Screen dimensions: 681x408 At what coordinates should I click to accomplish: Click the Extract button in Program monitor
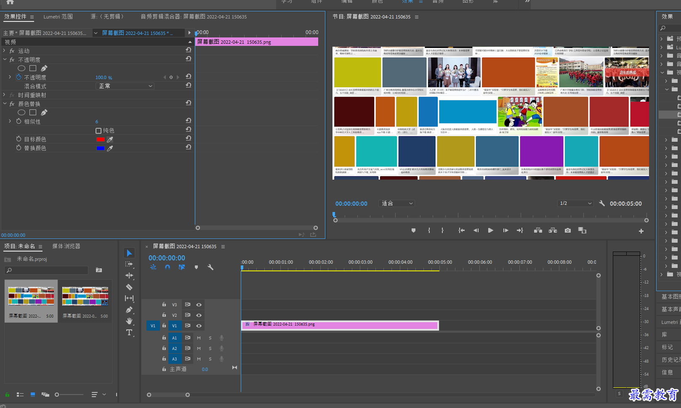click(553, 230)
